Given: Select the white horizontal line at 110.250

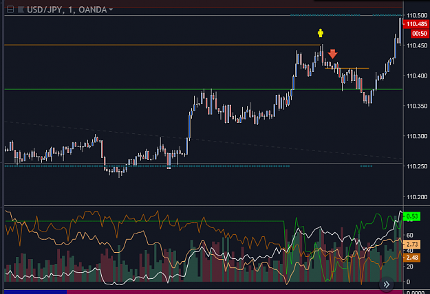Looking at the screenshot, I should click(204, 163).
